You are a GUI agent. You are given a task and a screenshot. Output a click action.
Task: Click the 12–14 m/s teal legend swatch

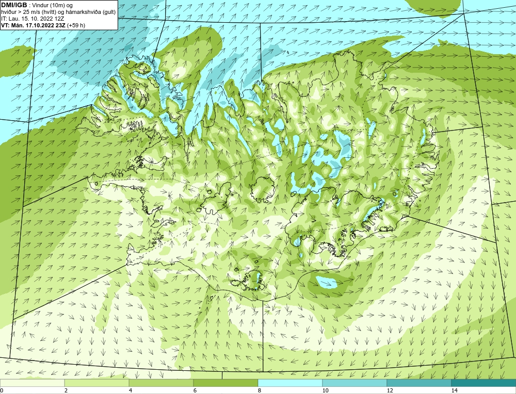(x=419, y=383)
